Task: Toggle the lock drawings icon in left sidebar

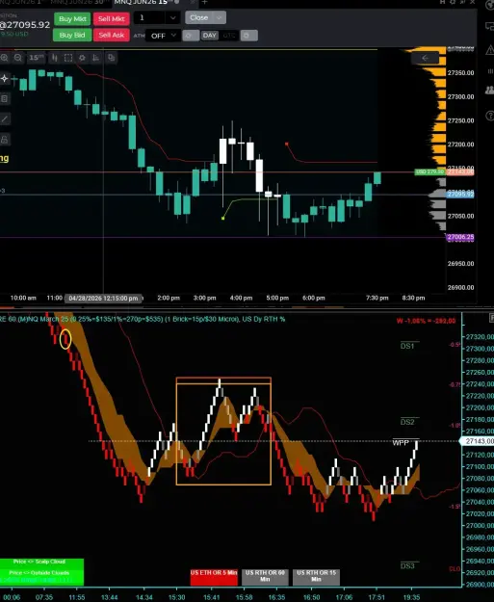Action: point(5,139)
